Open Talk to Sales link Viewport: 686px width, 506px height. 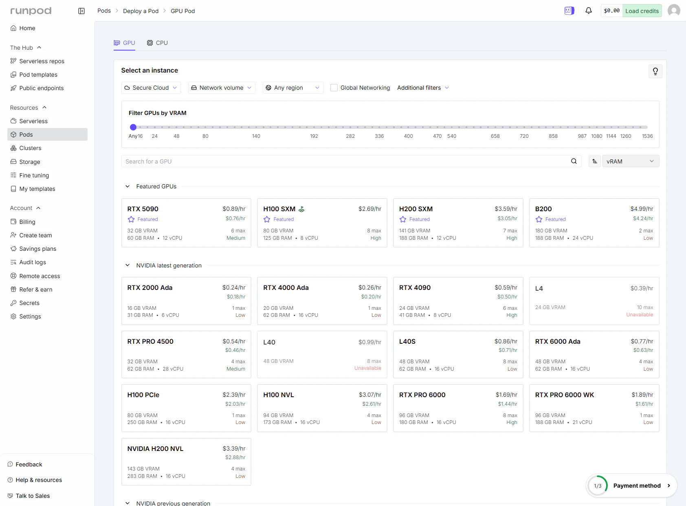point(29,496)
